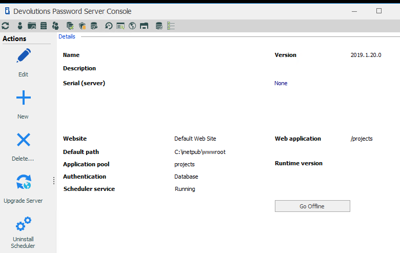Click the Edit pencil action

(x=24, y=55)
